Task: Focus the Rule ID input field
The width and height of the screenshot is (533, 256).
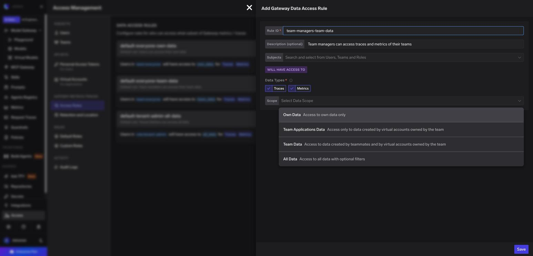Action: click(403, 31)
